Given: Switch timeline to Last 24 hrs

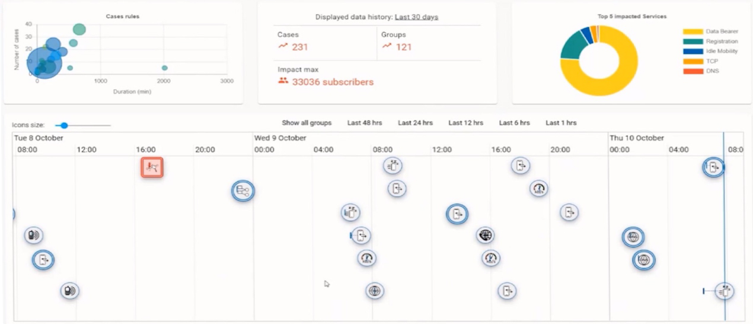Looking at the screenshot, I should coord(415,123).
